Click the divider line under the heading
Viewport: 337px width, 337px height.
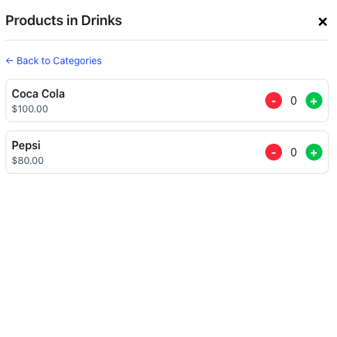click(167, 40)
